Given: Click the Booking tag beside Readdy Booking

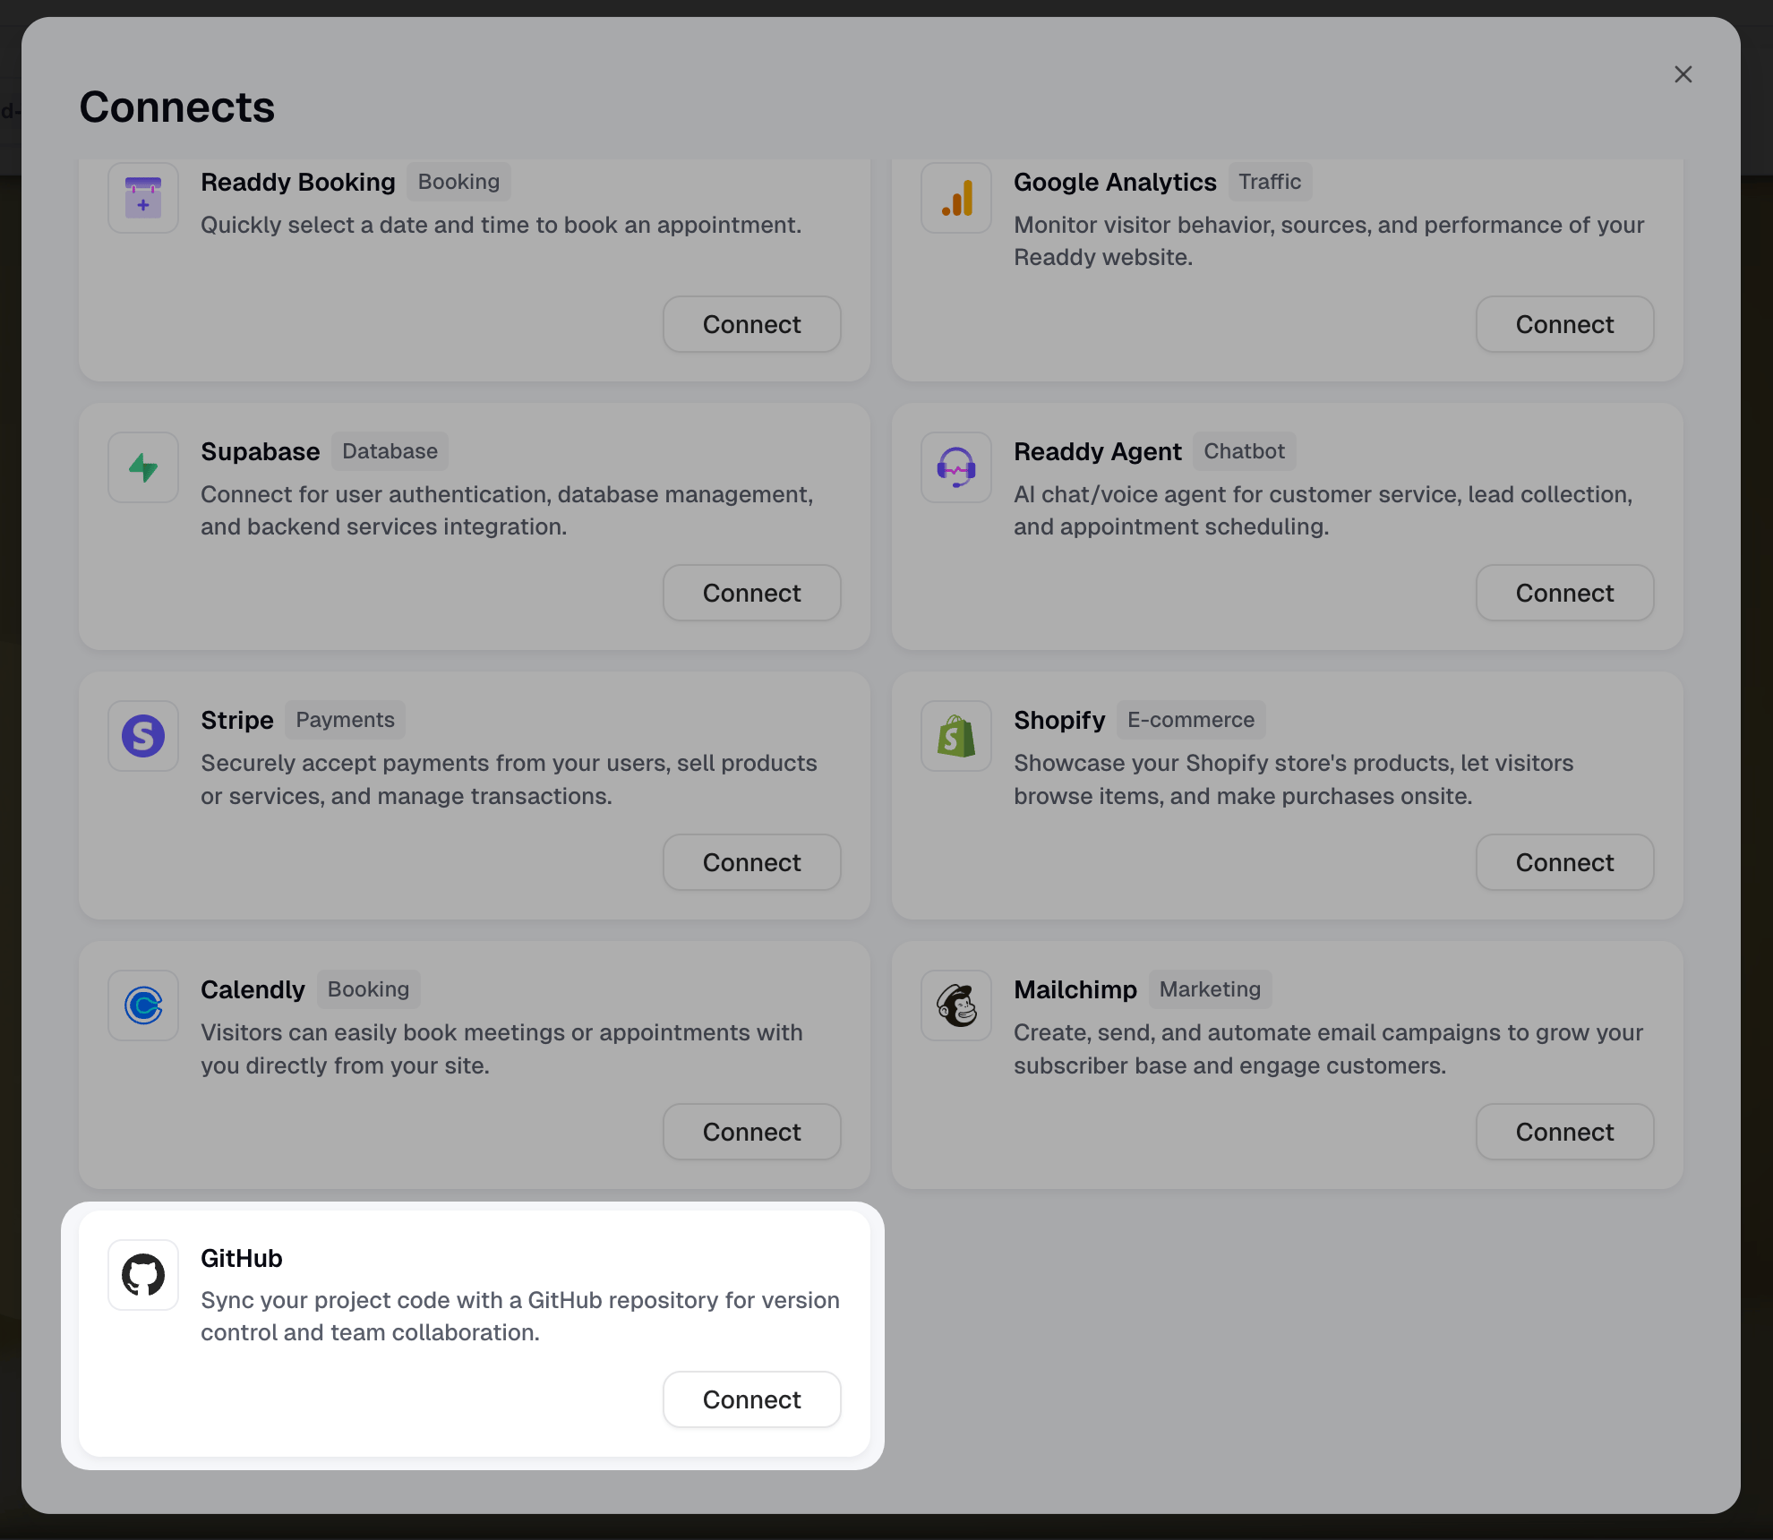Looking at the screenshot, I should click(x=458, y=182).
